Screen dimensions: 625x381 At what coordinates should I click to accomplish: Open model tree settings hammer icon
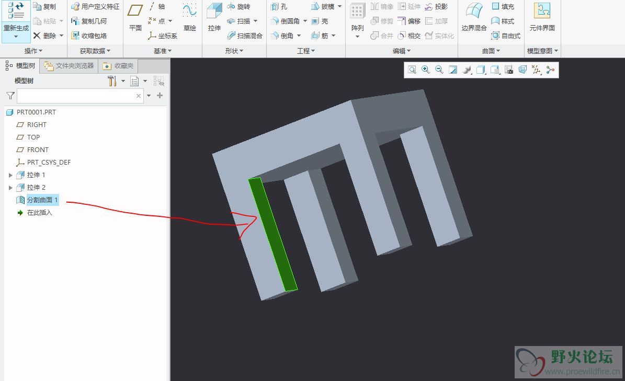coord(112,81)
